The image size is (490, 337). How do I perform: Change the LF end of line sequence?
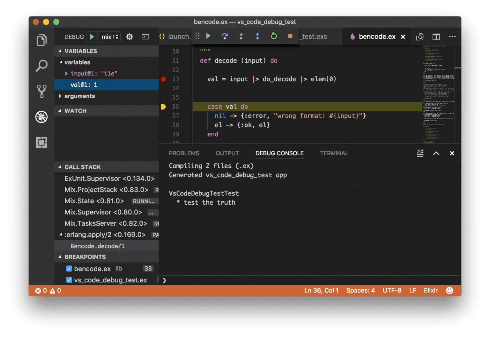click(412, 291)
